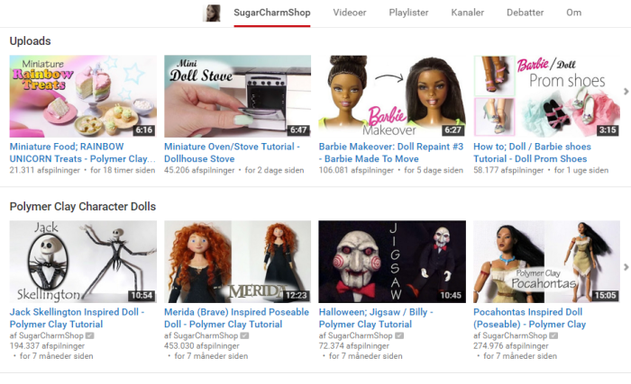Image resolution: width=631 pixels, height=384 pixels.
Task: Open Pocahontas Inspired Doll title link
Action: tap(530, 318)
